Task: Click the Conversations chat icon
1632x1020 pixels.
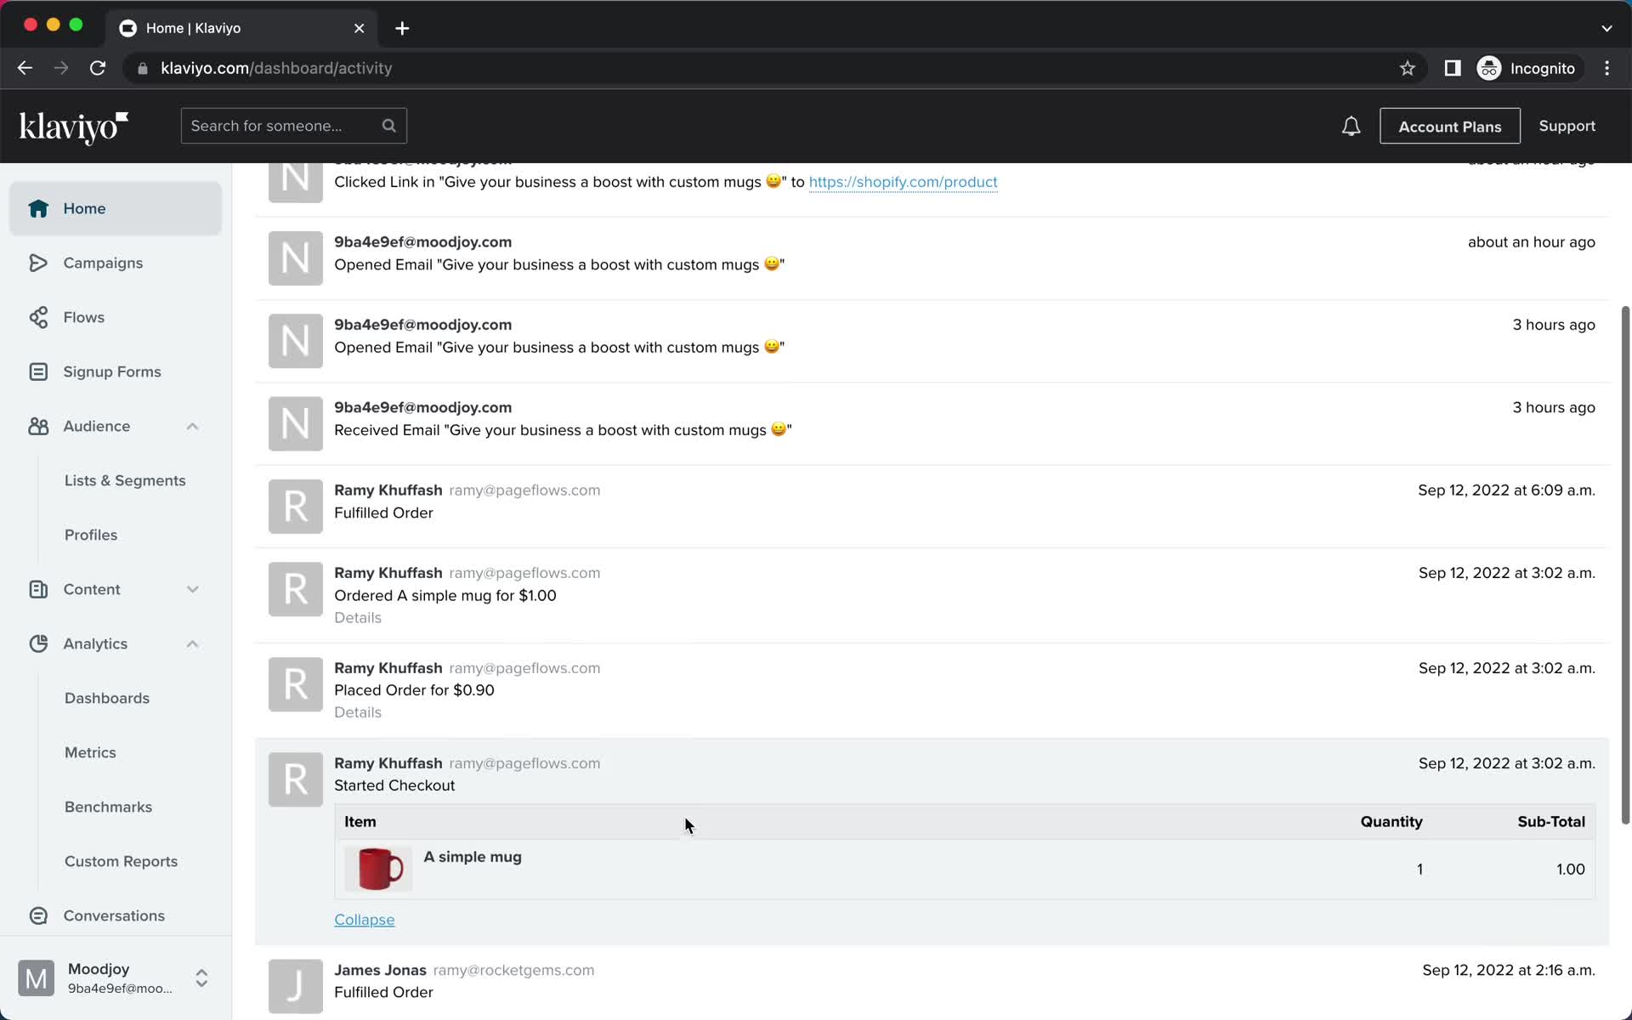Action: (38, 915)
